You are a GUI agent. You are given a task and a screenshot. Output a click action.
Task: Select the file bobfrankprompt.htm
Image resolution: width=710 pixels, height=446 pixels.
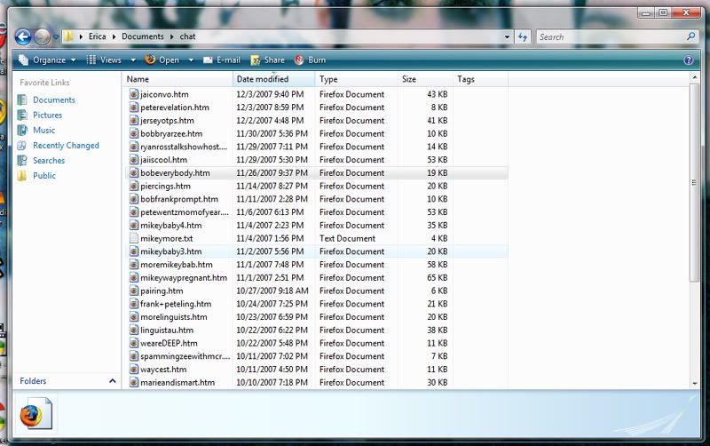179,199
